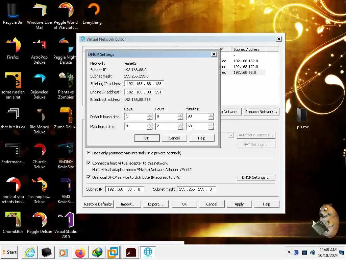Open 'some russian ran a rat' desktop icon

click(x=13, y=85)
